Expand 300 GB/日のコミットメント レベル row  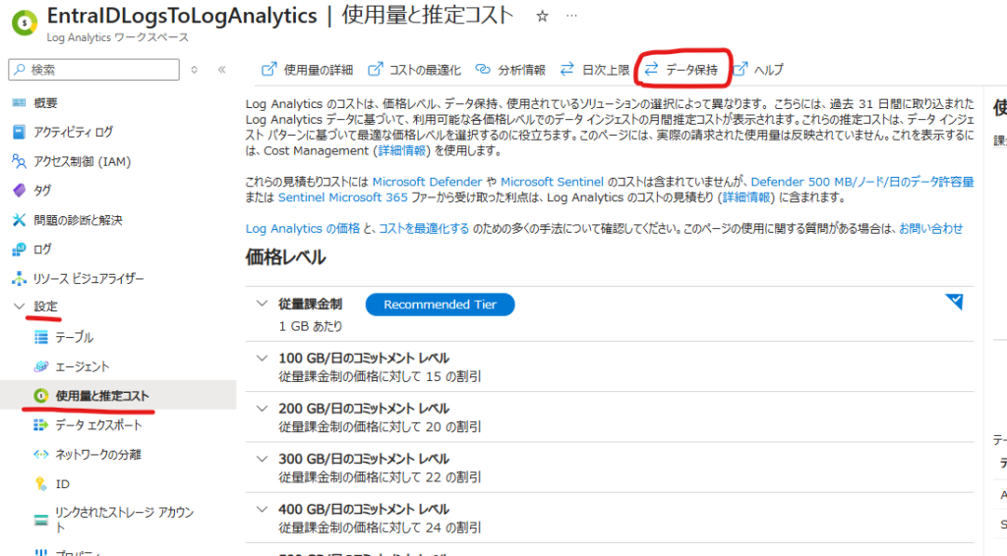tap(262, 459)
